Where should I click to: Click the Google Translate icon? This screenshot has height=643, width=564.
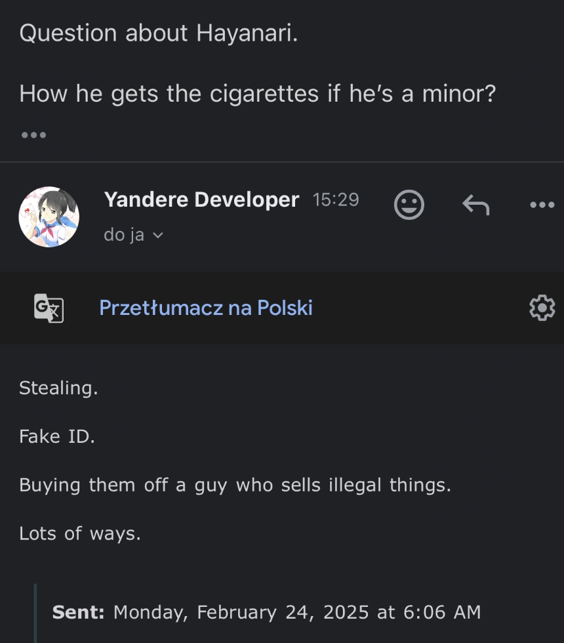(49, 308)
